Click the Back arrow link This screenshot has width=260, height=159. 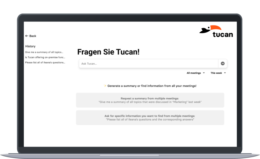click(x=31, y=36)
